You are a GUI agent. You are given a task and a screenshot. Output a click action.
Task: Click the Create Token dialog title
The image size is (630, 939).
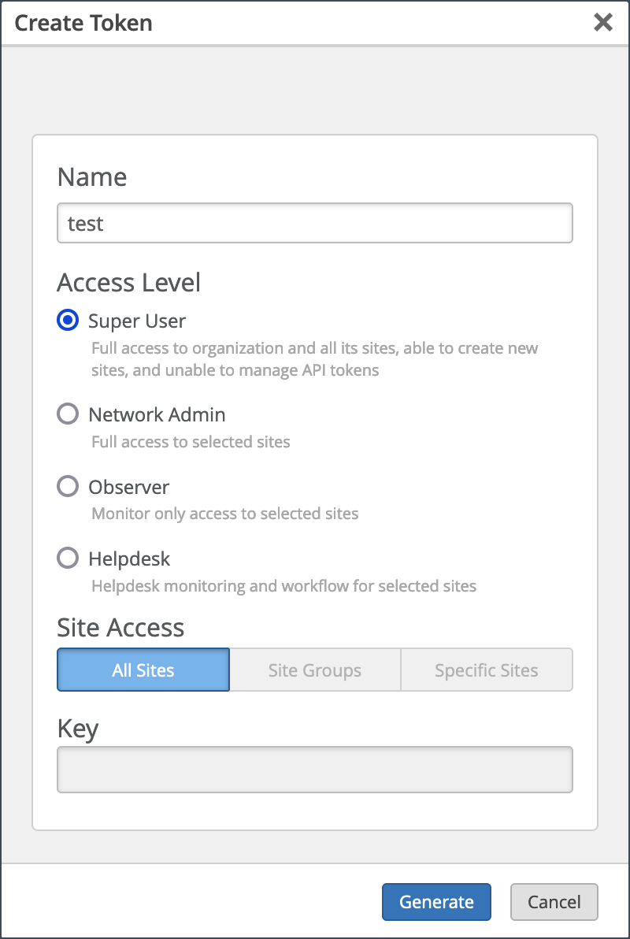[x=83, y=23]
